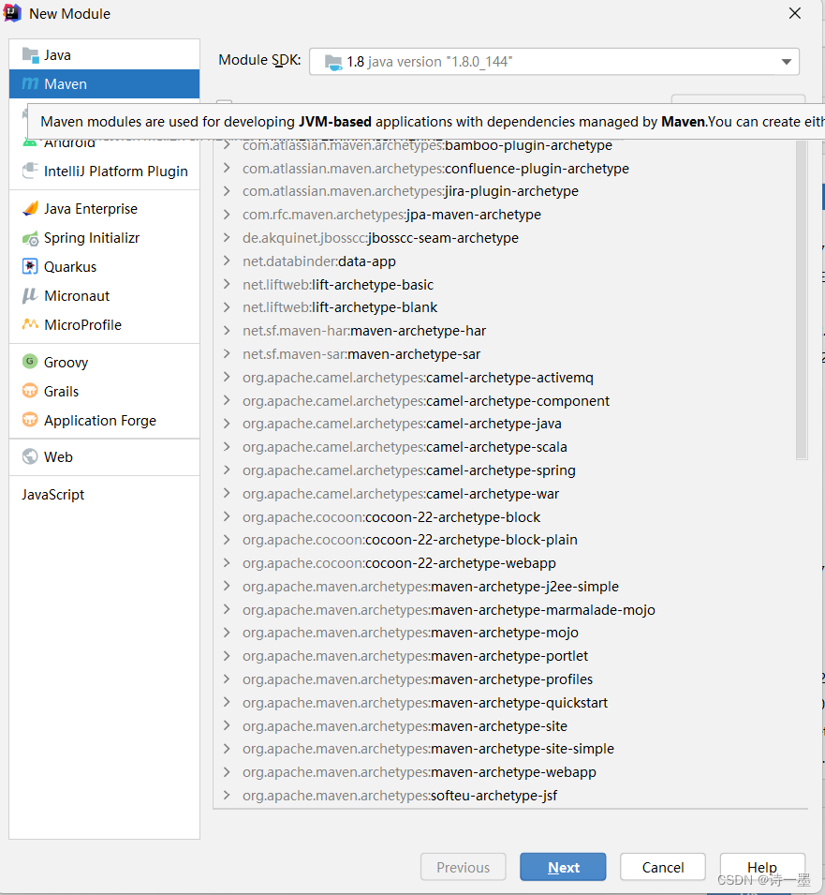Click the IntelliJ logo in title bar
Image resolution: width=825 pixels, height=895 pixels.
pos(12,13)
